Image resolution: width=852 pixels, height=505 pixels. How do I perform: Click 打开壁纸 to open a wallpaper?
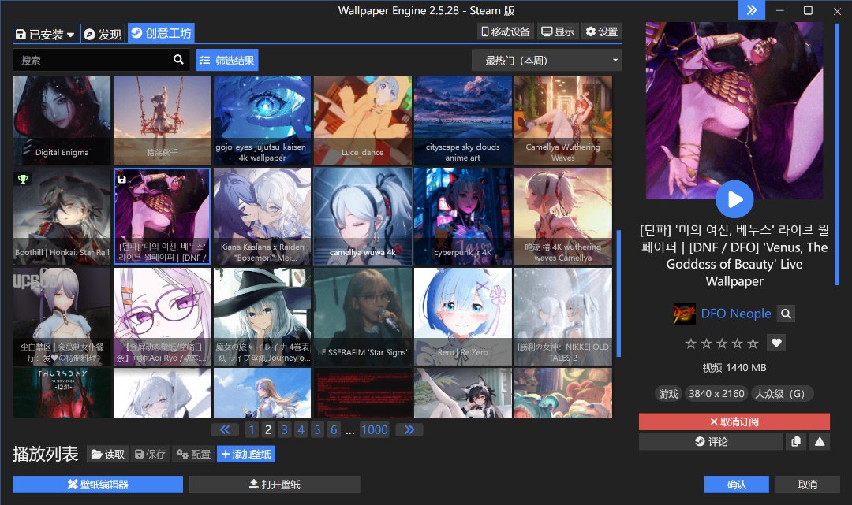tap(275, 485)
